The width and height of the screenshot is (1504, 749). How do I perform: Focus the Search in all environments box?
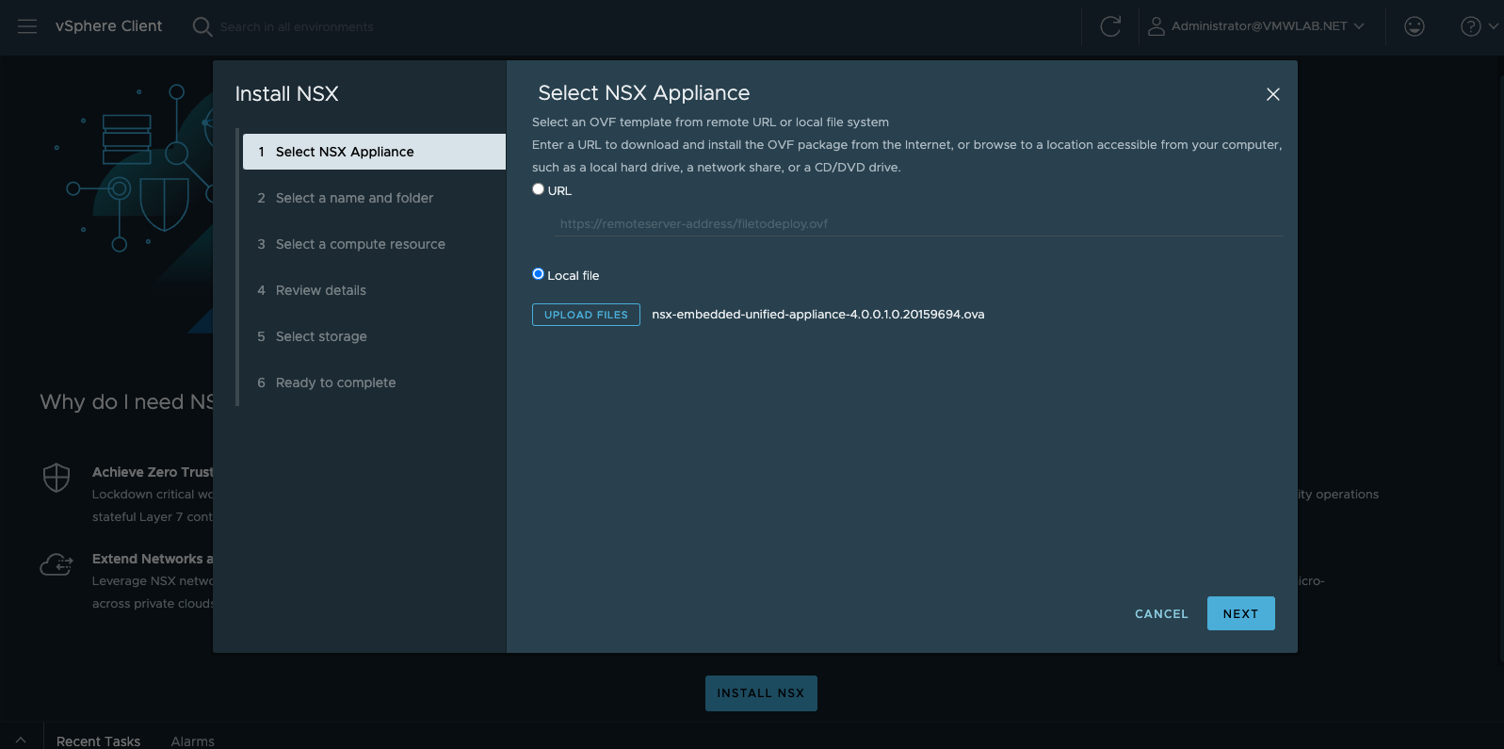point(297,27)
